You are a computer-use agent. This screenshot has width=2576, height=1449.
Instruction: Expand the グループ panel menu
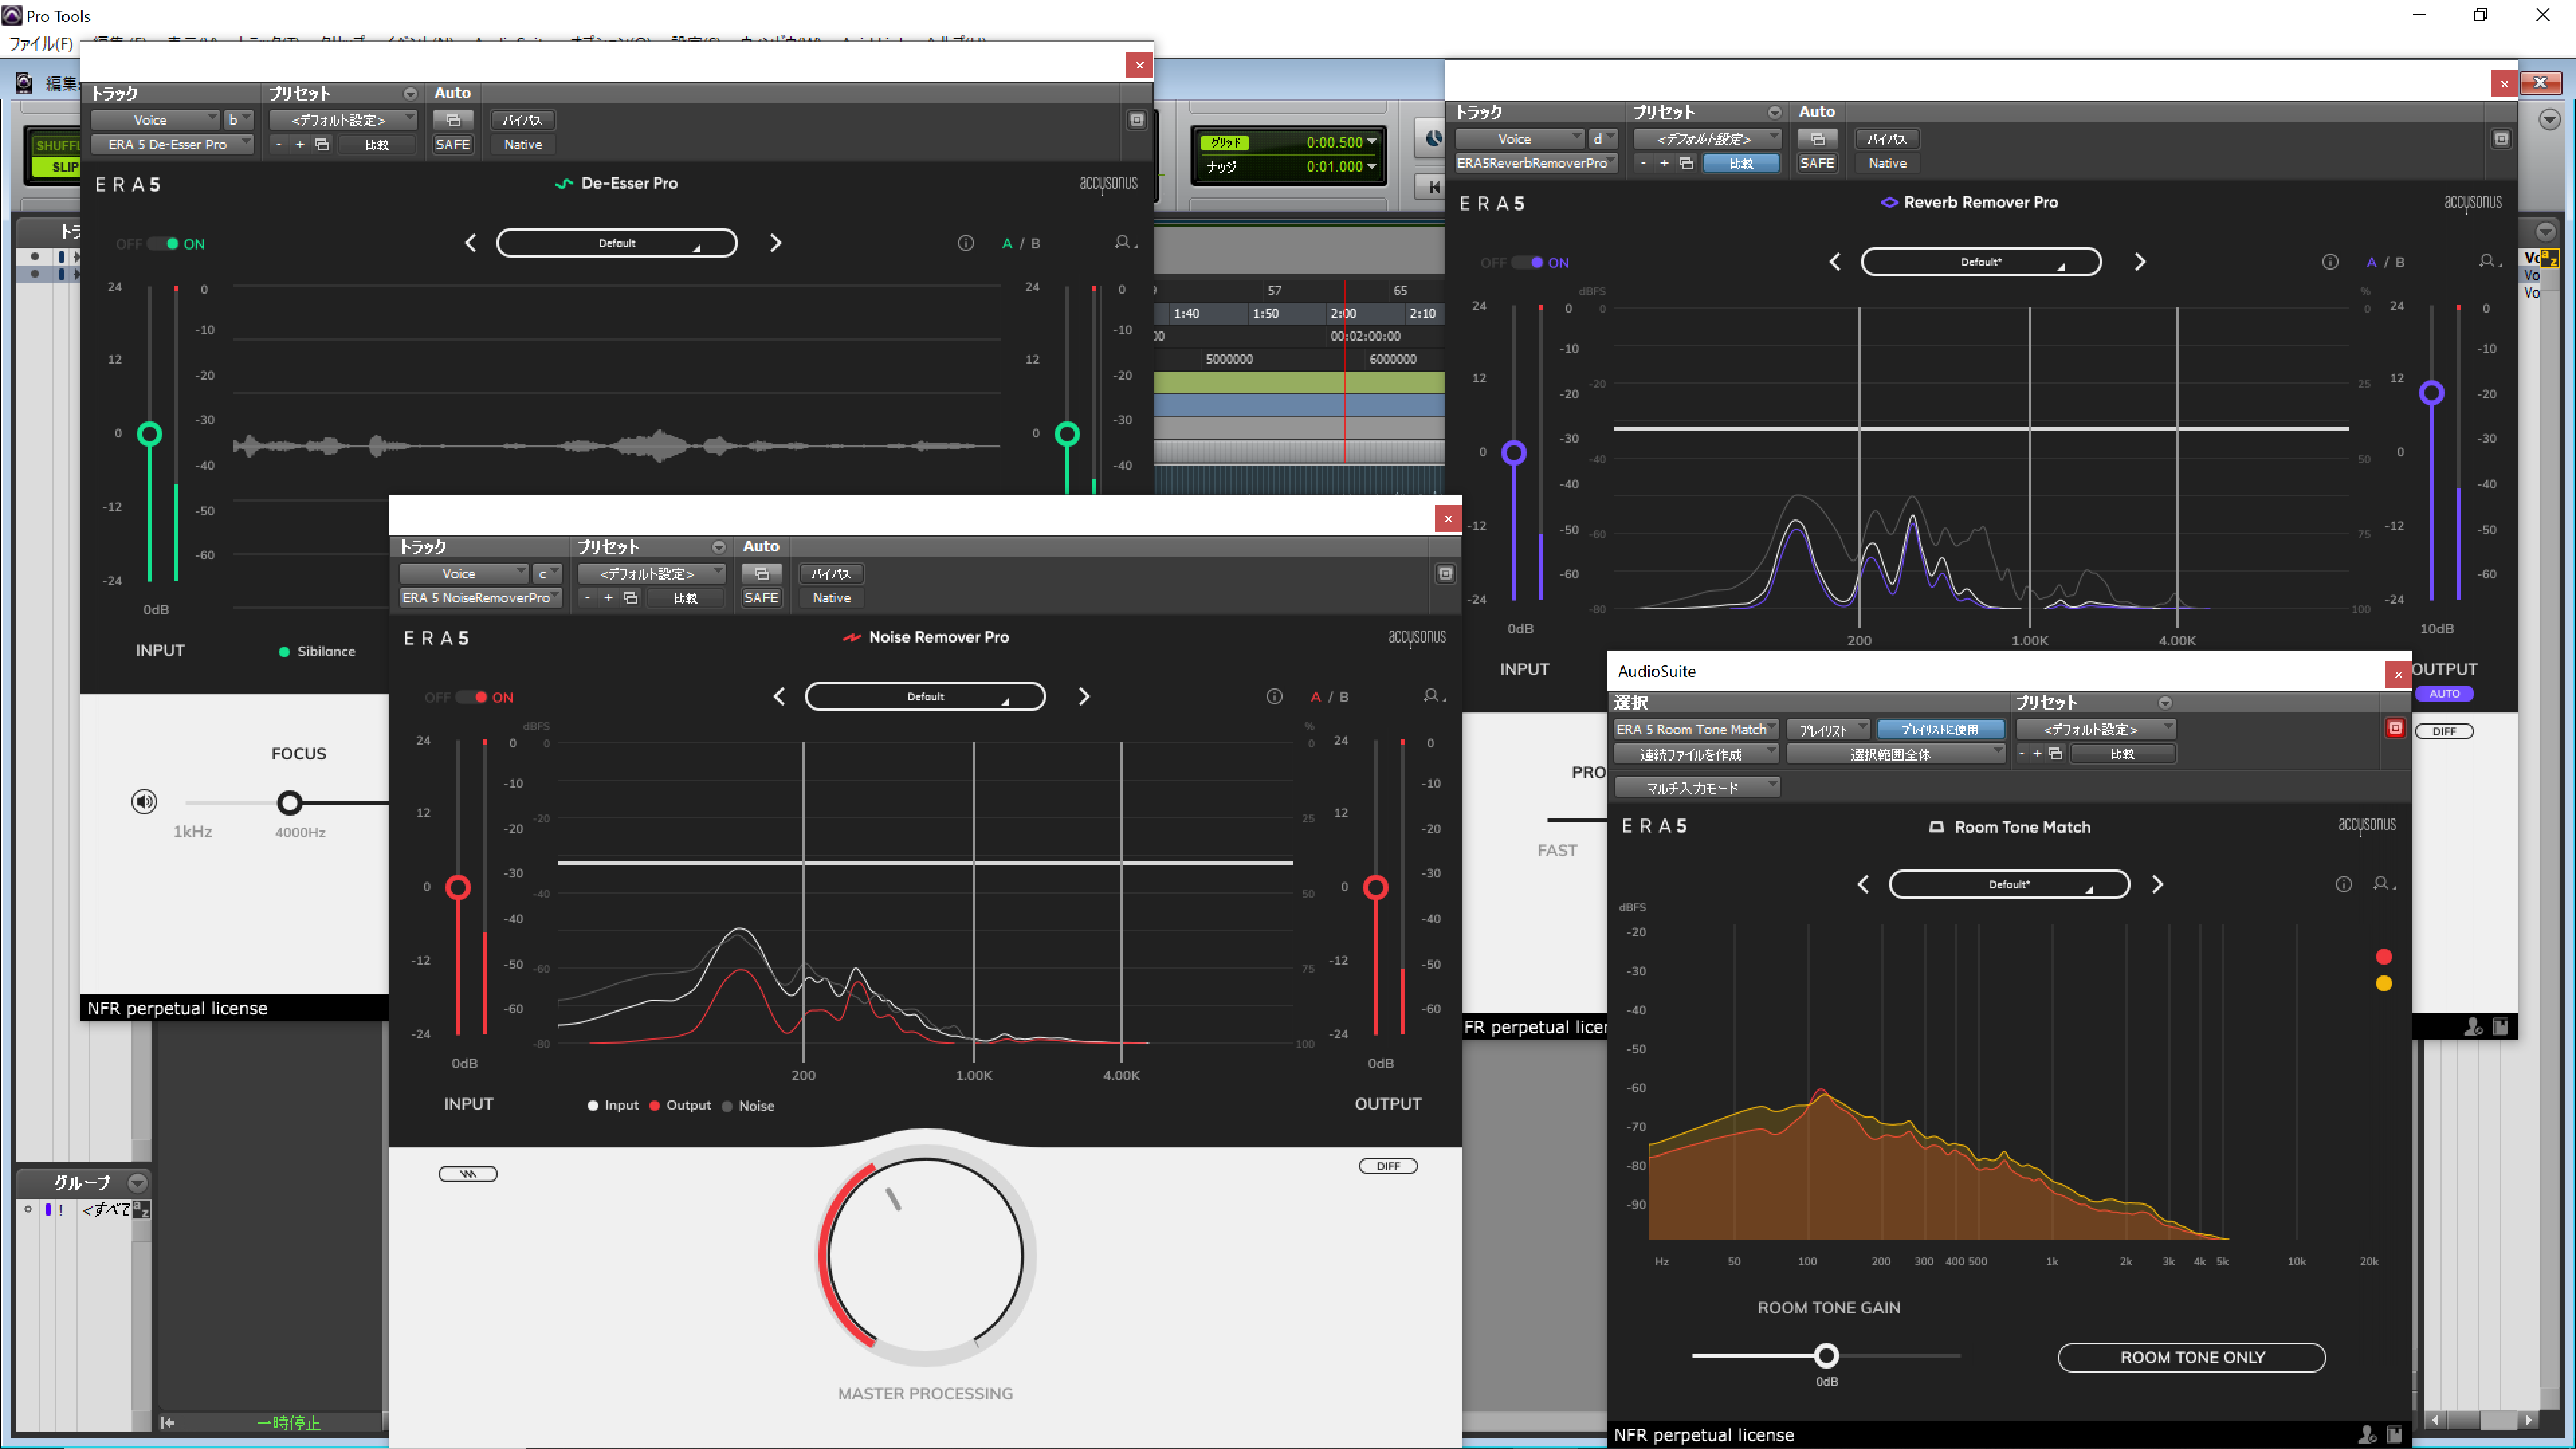pyautogui.click(x=137, y=1183)
